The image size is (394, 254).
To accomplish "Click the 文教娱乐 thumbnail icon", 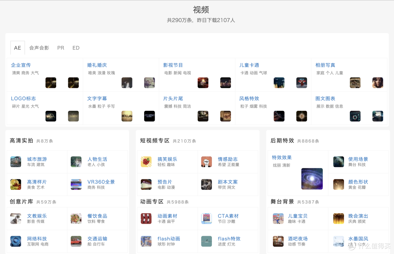I will coord(16,218).
